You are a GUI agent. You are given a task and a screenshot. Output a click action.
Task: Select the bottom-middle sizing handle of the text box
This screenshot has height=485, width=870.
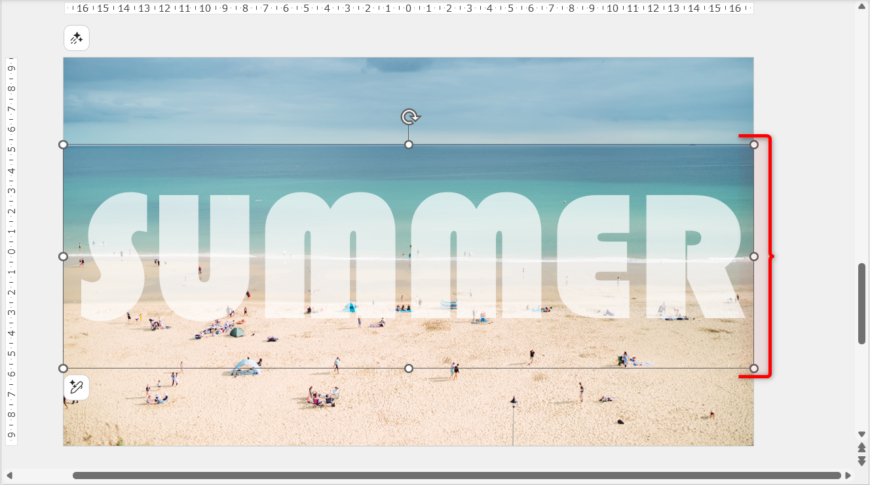pyautogui.click(x=409, y=368)
